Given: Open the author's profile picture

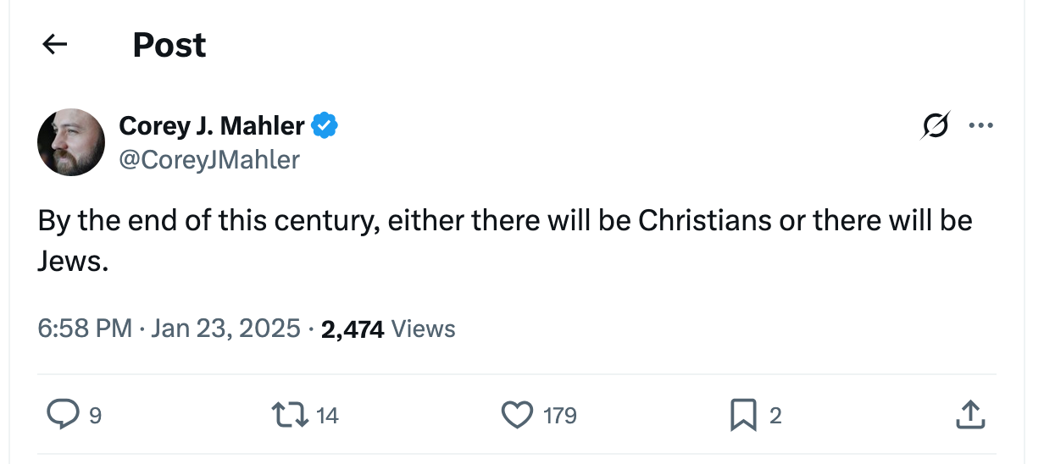Looking at the screenshot, I should (x=71, y=142).
